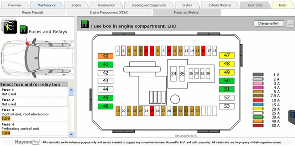
Task: Click the printer icon next to Change system
Action: click(x=291, y=24)
